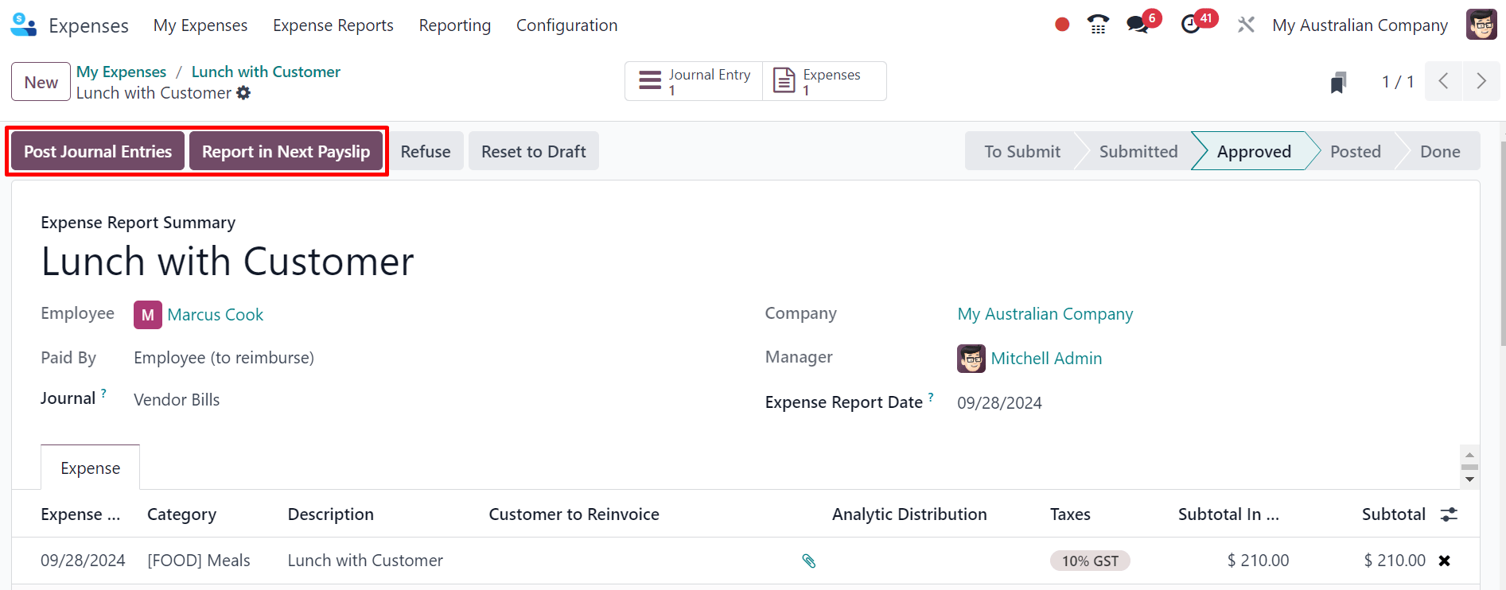The image size is (1506, 590).
Task: Click the red recording indicator icon
Action: [1061, 25]
